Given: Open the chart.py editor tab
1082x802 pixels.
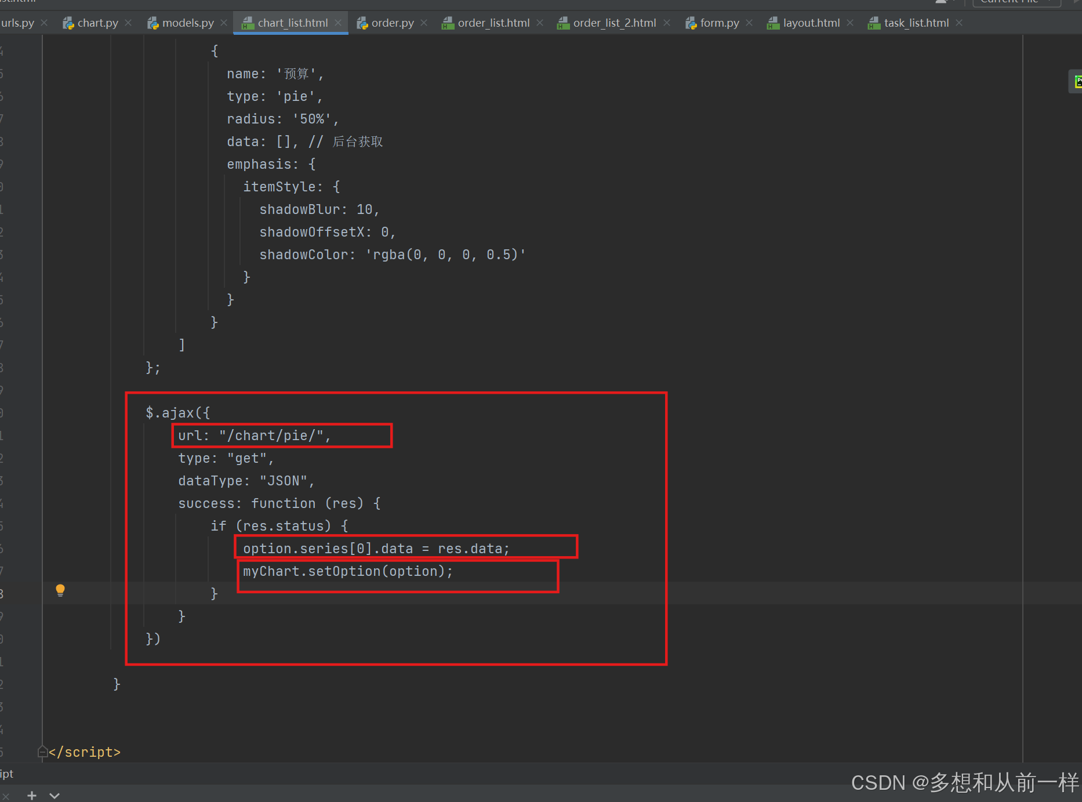Looking at the screenshot, I should (97, 23).
